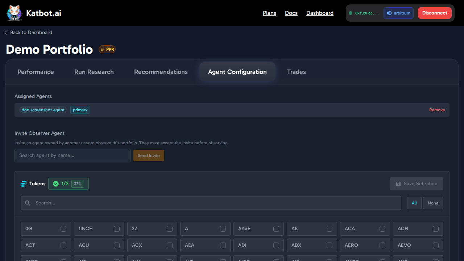Check the AAVE token checkbox

click(276, 229)
